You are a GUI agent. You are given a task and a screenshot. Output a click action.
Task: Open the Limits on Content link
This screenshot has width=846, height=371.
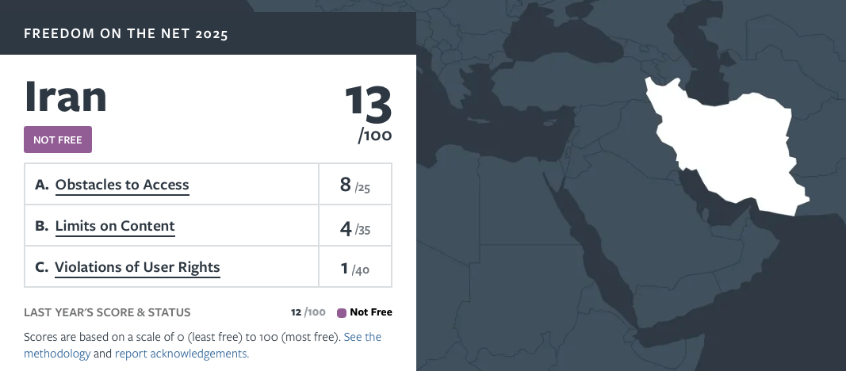click(115, 226)
